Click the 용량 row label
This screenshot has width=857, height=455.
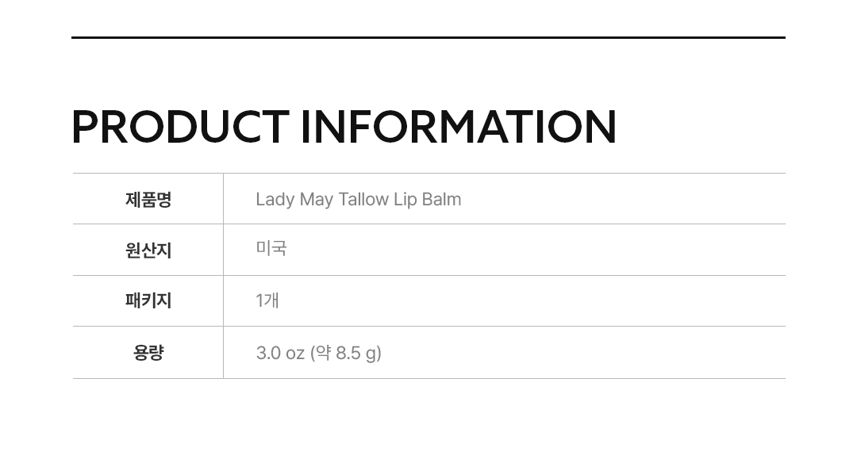(x=148, y=353)
